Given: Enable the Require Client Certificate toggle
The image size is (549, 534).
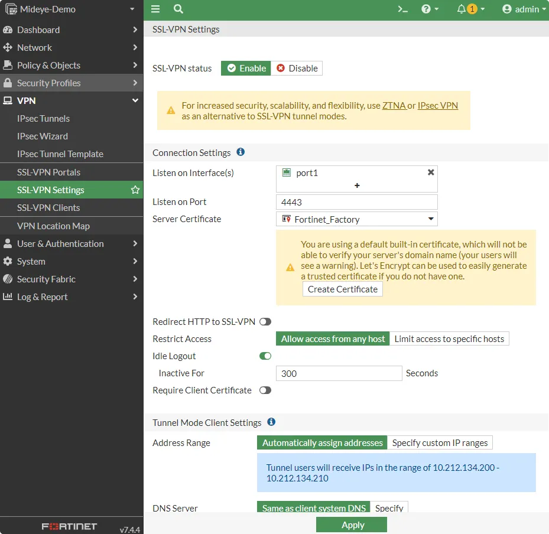Looking at the screenshot, I should (x=265, y=390).
